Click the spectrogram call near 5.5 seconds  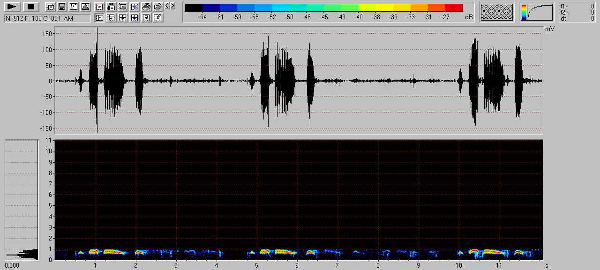pos(284,252)
